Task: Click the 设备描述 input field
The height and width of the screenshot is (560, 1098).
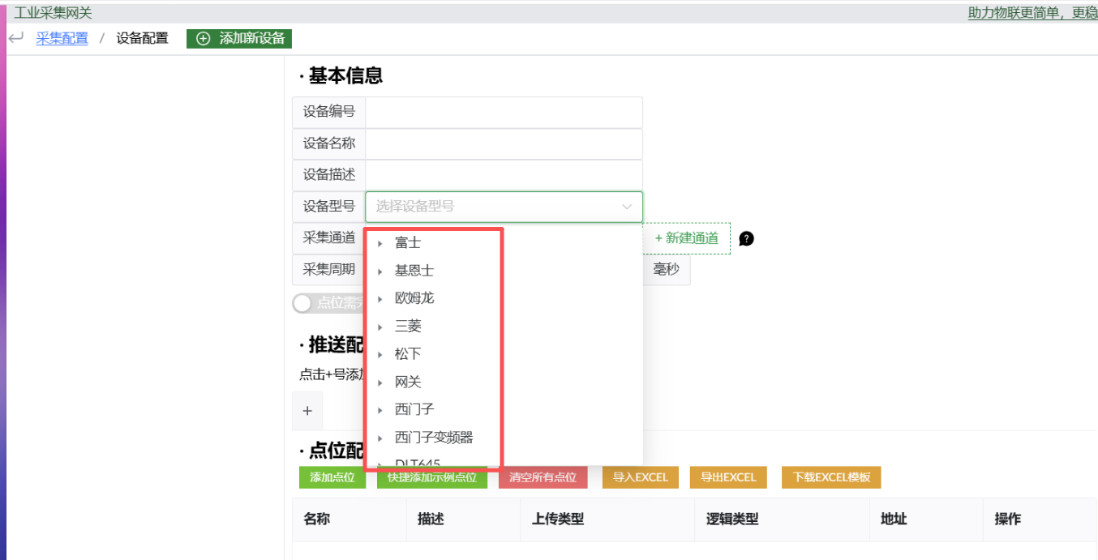Action: pos(504,175)
